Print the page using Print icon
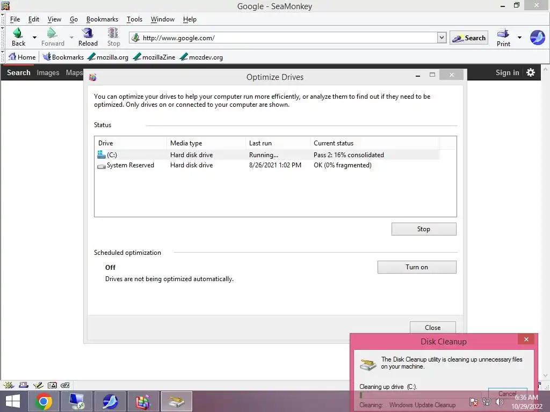 [x=503, y=38]
